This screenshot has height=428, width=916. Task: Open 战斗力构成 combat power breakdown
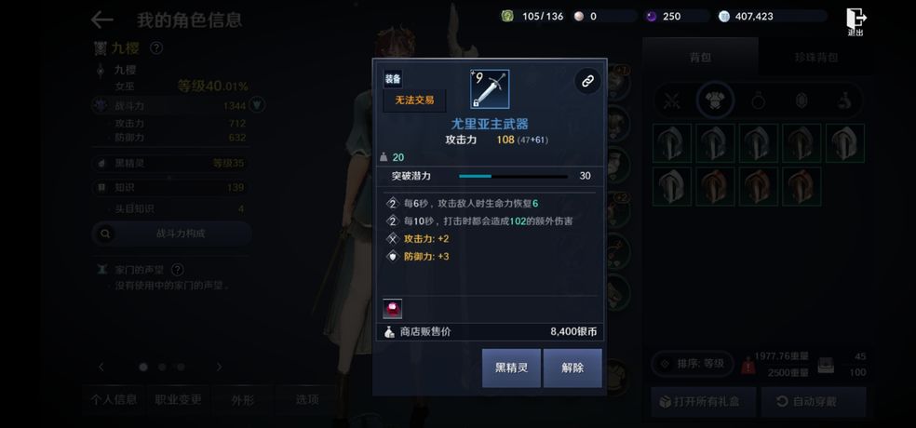(171, 234)
